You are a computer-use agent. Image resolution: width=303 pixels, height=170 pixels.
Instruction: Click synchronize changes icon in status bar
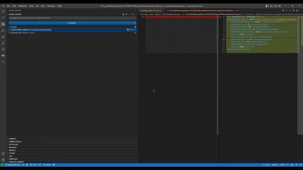(x=23, y=165)
